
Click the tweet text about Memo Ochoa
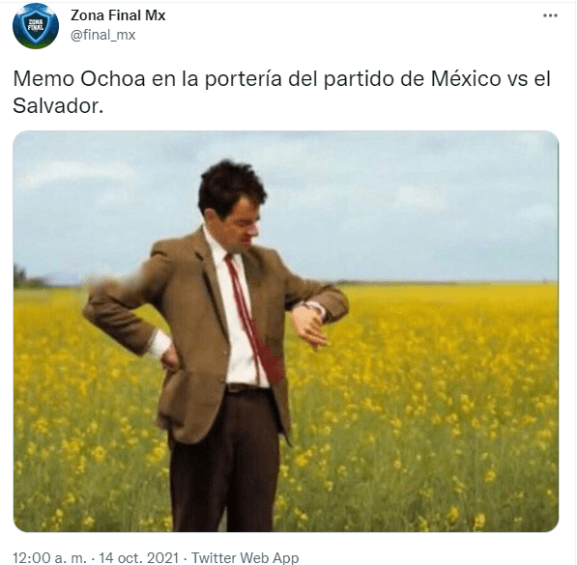[281, 93]
